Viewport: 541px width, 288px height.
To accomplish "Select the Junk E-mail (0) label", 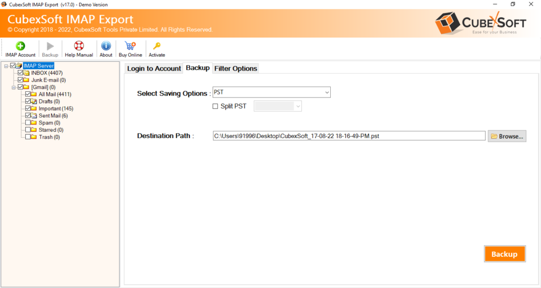I will [x=49, y=80].
